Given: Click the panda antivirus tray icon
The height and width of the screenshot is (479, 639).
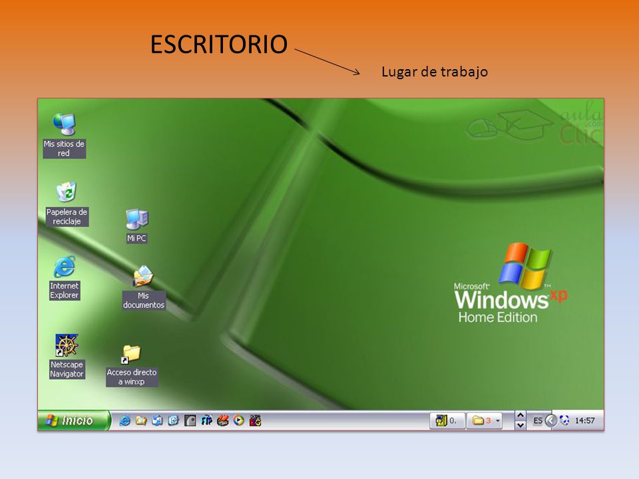Looking at the screenshot, I should pos(564,420).
